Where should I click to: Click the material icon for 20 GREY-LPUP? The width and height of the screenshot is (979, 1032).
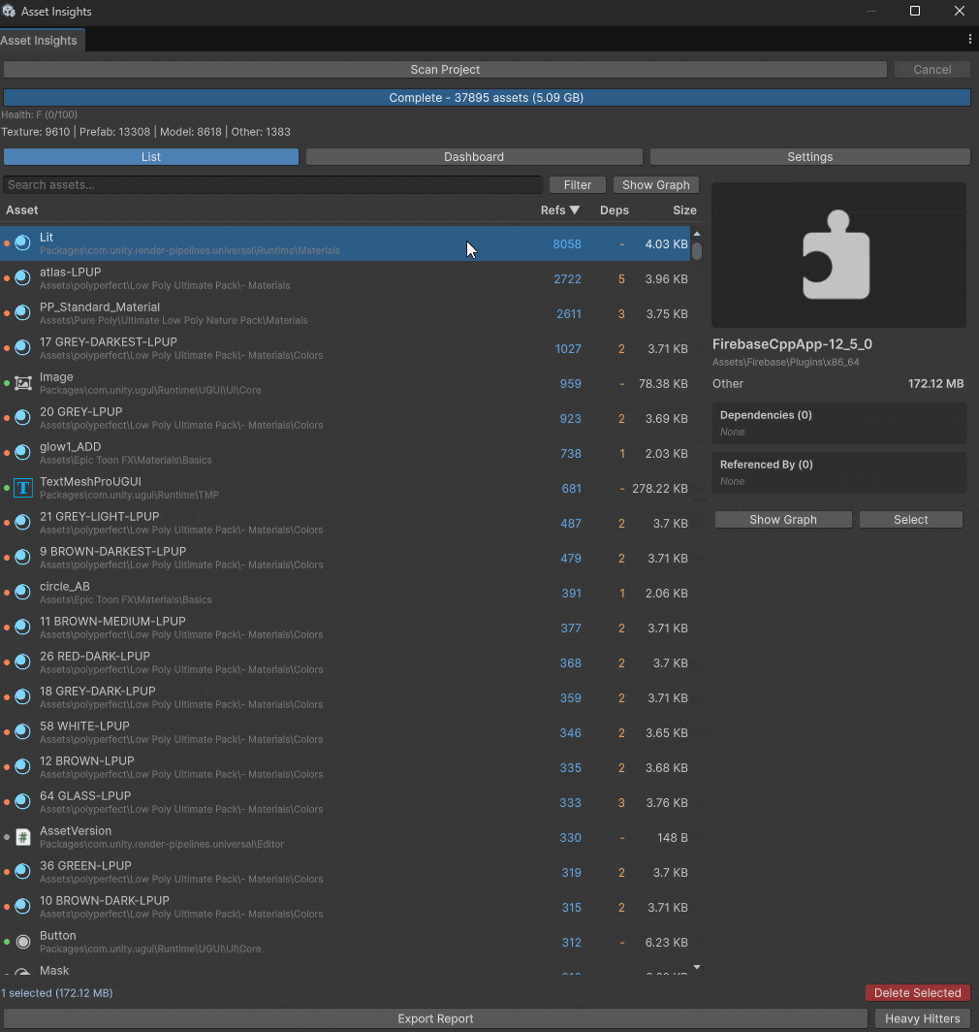(23, 417)
